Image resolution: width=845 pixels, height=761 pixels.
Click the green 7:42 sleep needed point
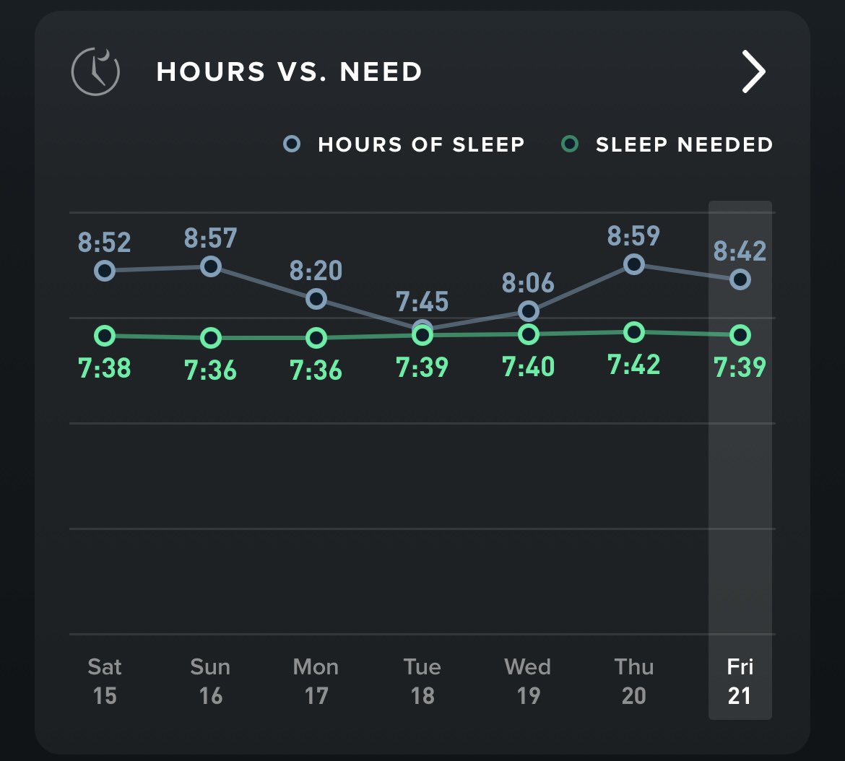634,332
